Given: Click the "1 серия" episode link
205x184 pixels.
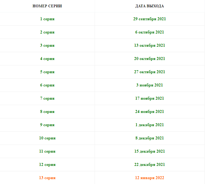Looking at the screenshot, I should (47, 19).
